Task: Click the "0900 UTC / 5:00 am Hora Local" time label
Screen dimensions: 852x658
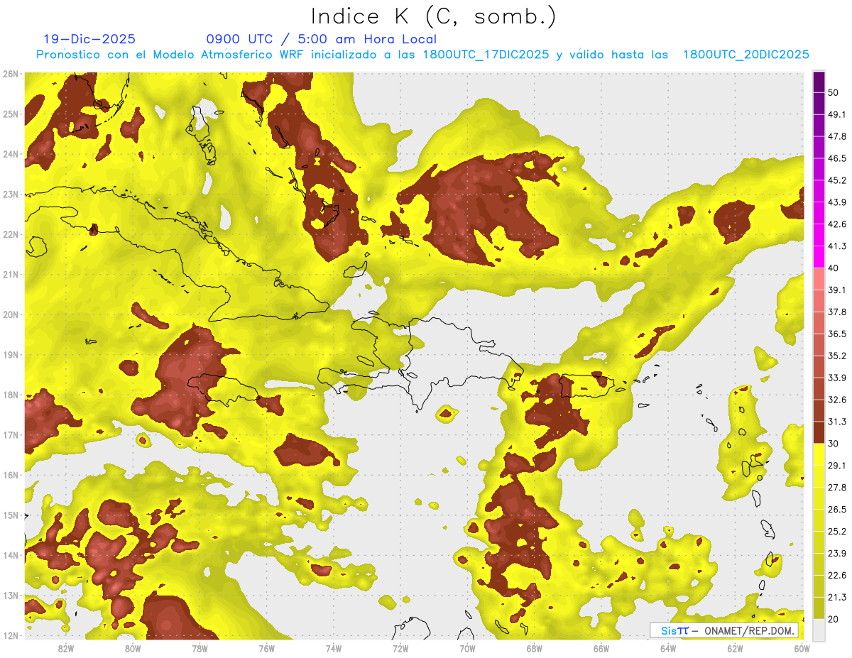Action: 322,39
